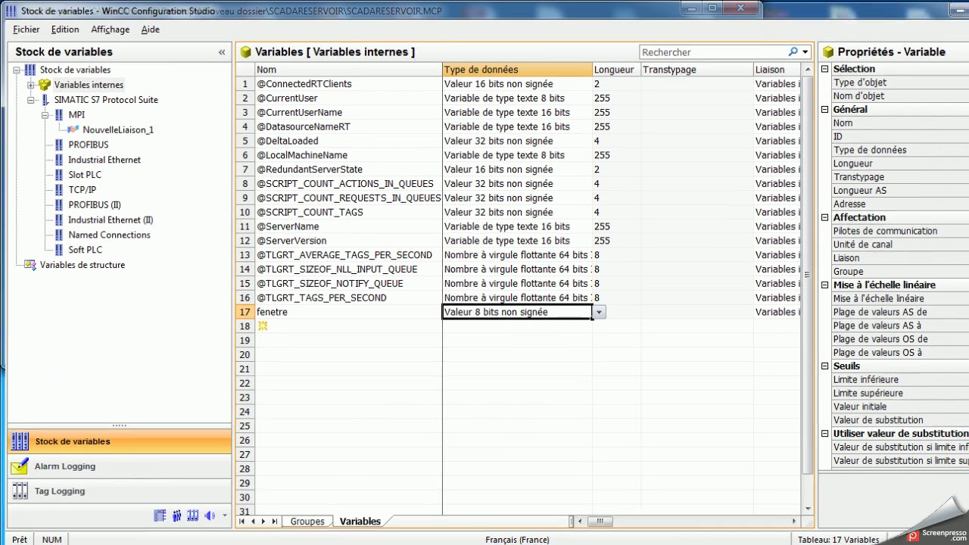
Task: Select Named Connections in the tree
Action: 109,235
